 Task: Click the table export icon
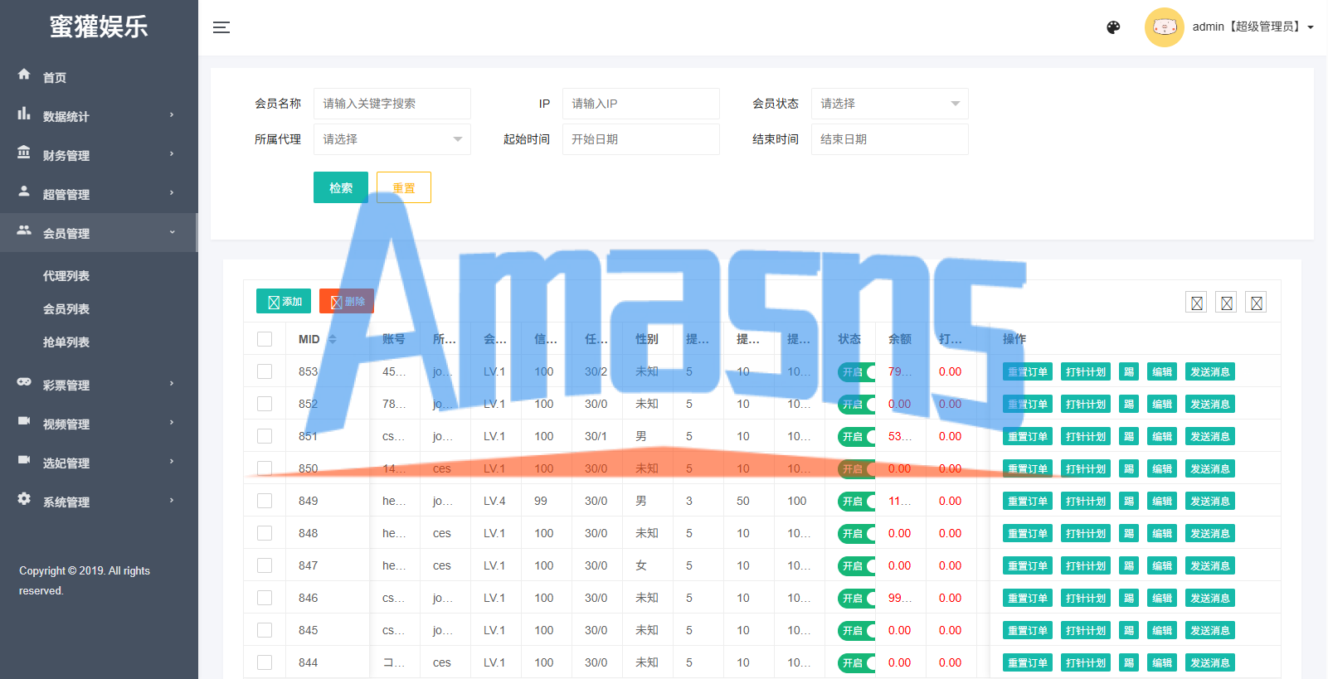(1227, 303)
